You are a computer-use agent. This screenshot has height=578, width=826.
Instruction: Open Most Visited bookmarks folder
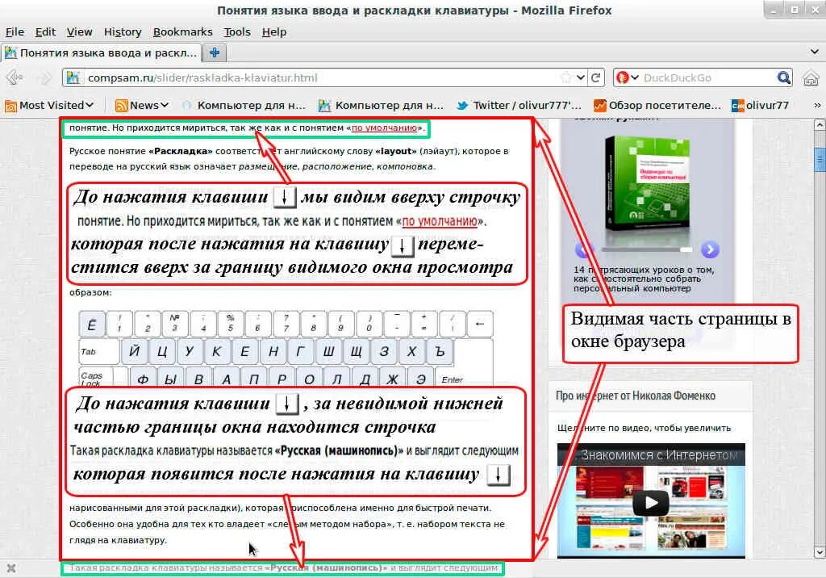point(49,106)
